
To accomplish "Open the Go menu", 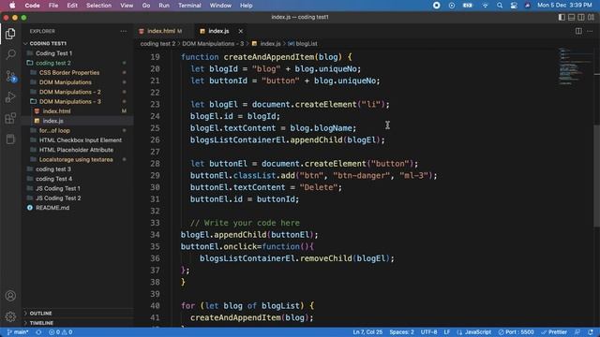I will coord(146,6).
